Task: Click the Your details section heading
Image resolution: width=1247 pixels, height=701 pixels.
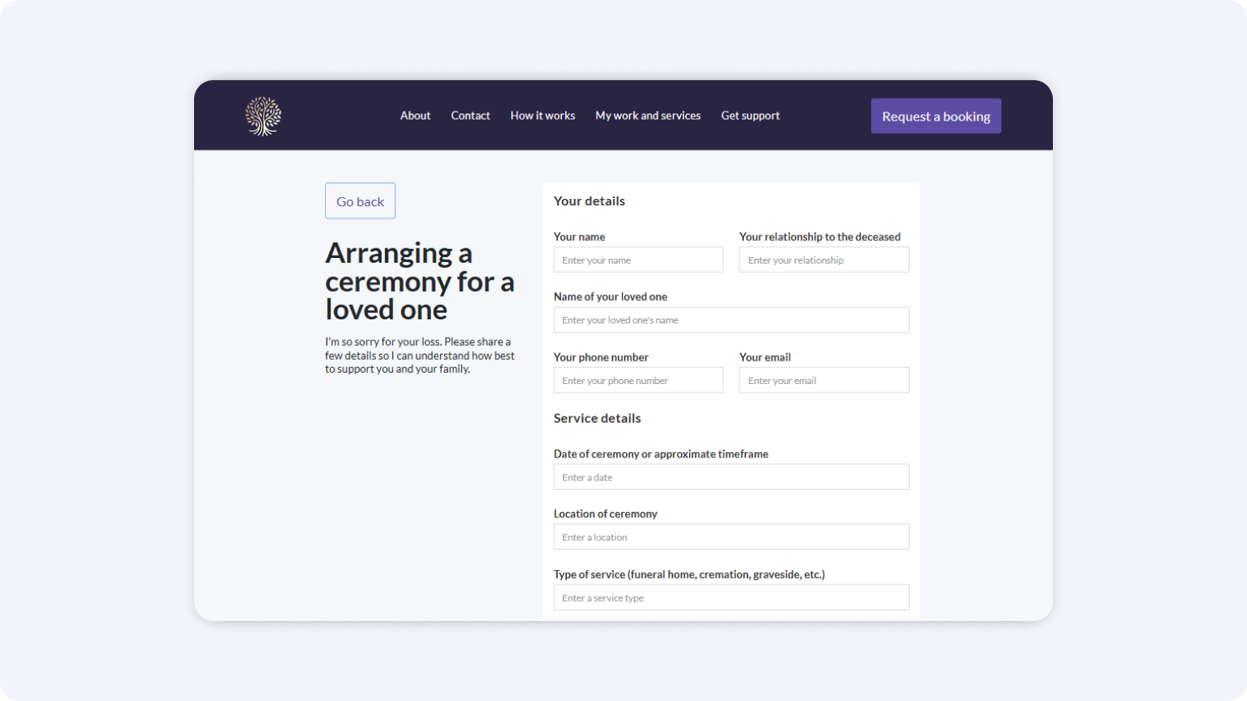Action: [589, 201]
